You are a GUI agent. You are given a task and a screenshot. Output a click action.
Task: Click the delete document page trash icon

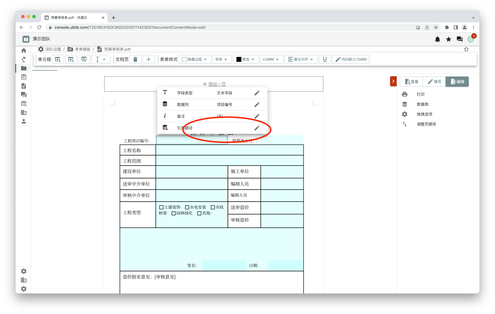coord(135,59)
